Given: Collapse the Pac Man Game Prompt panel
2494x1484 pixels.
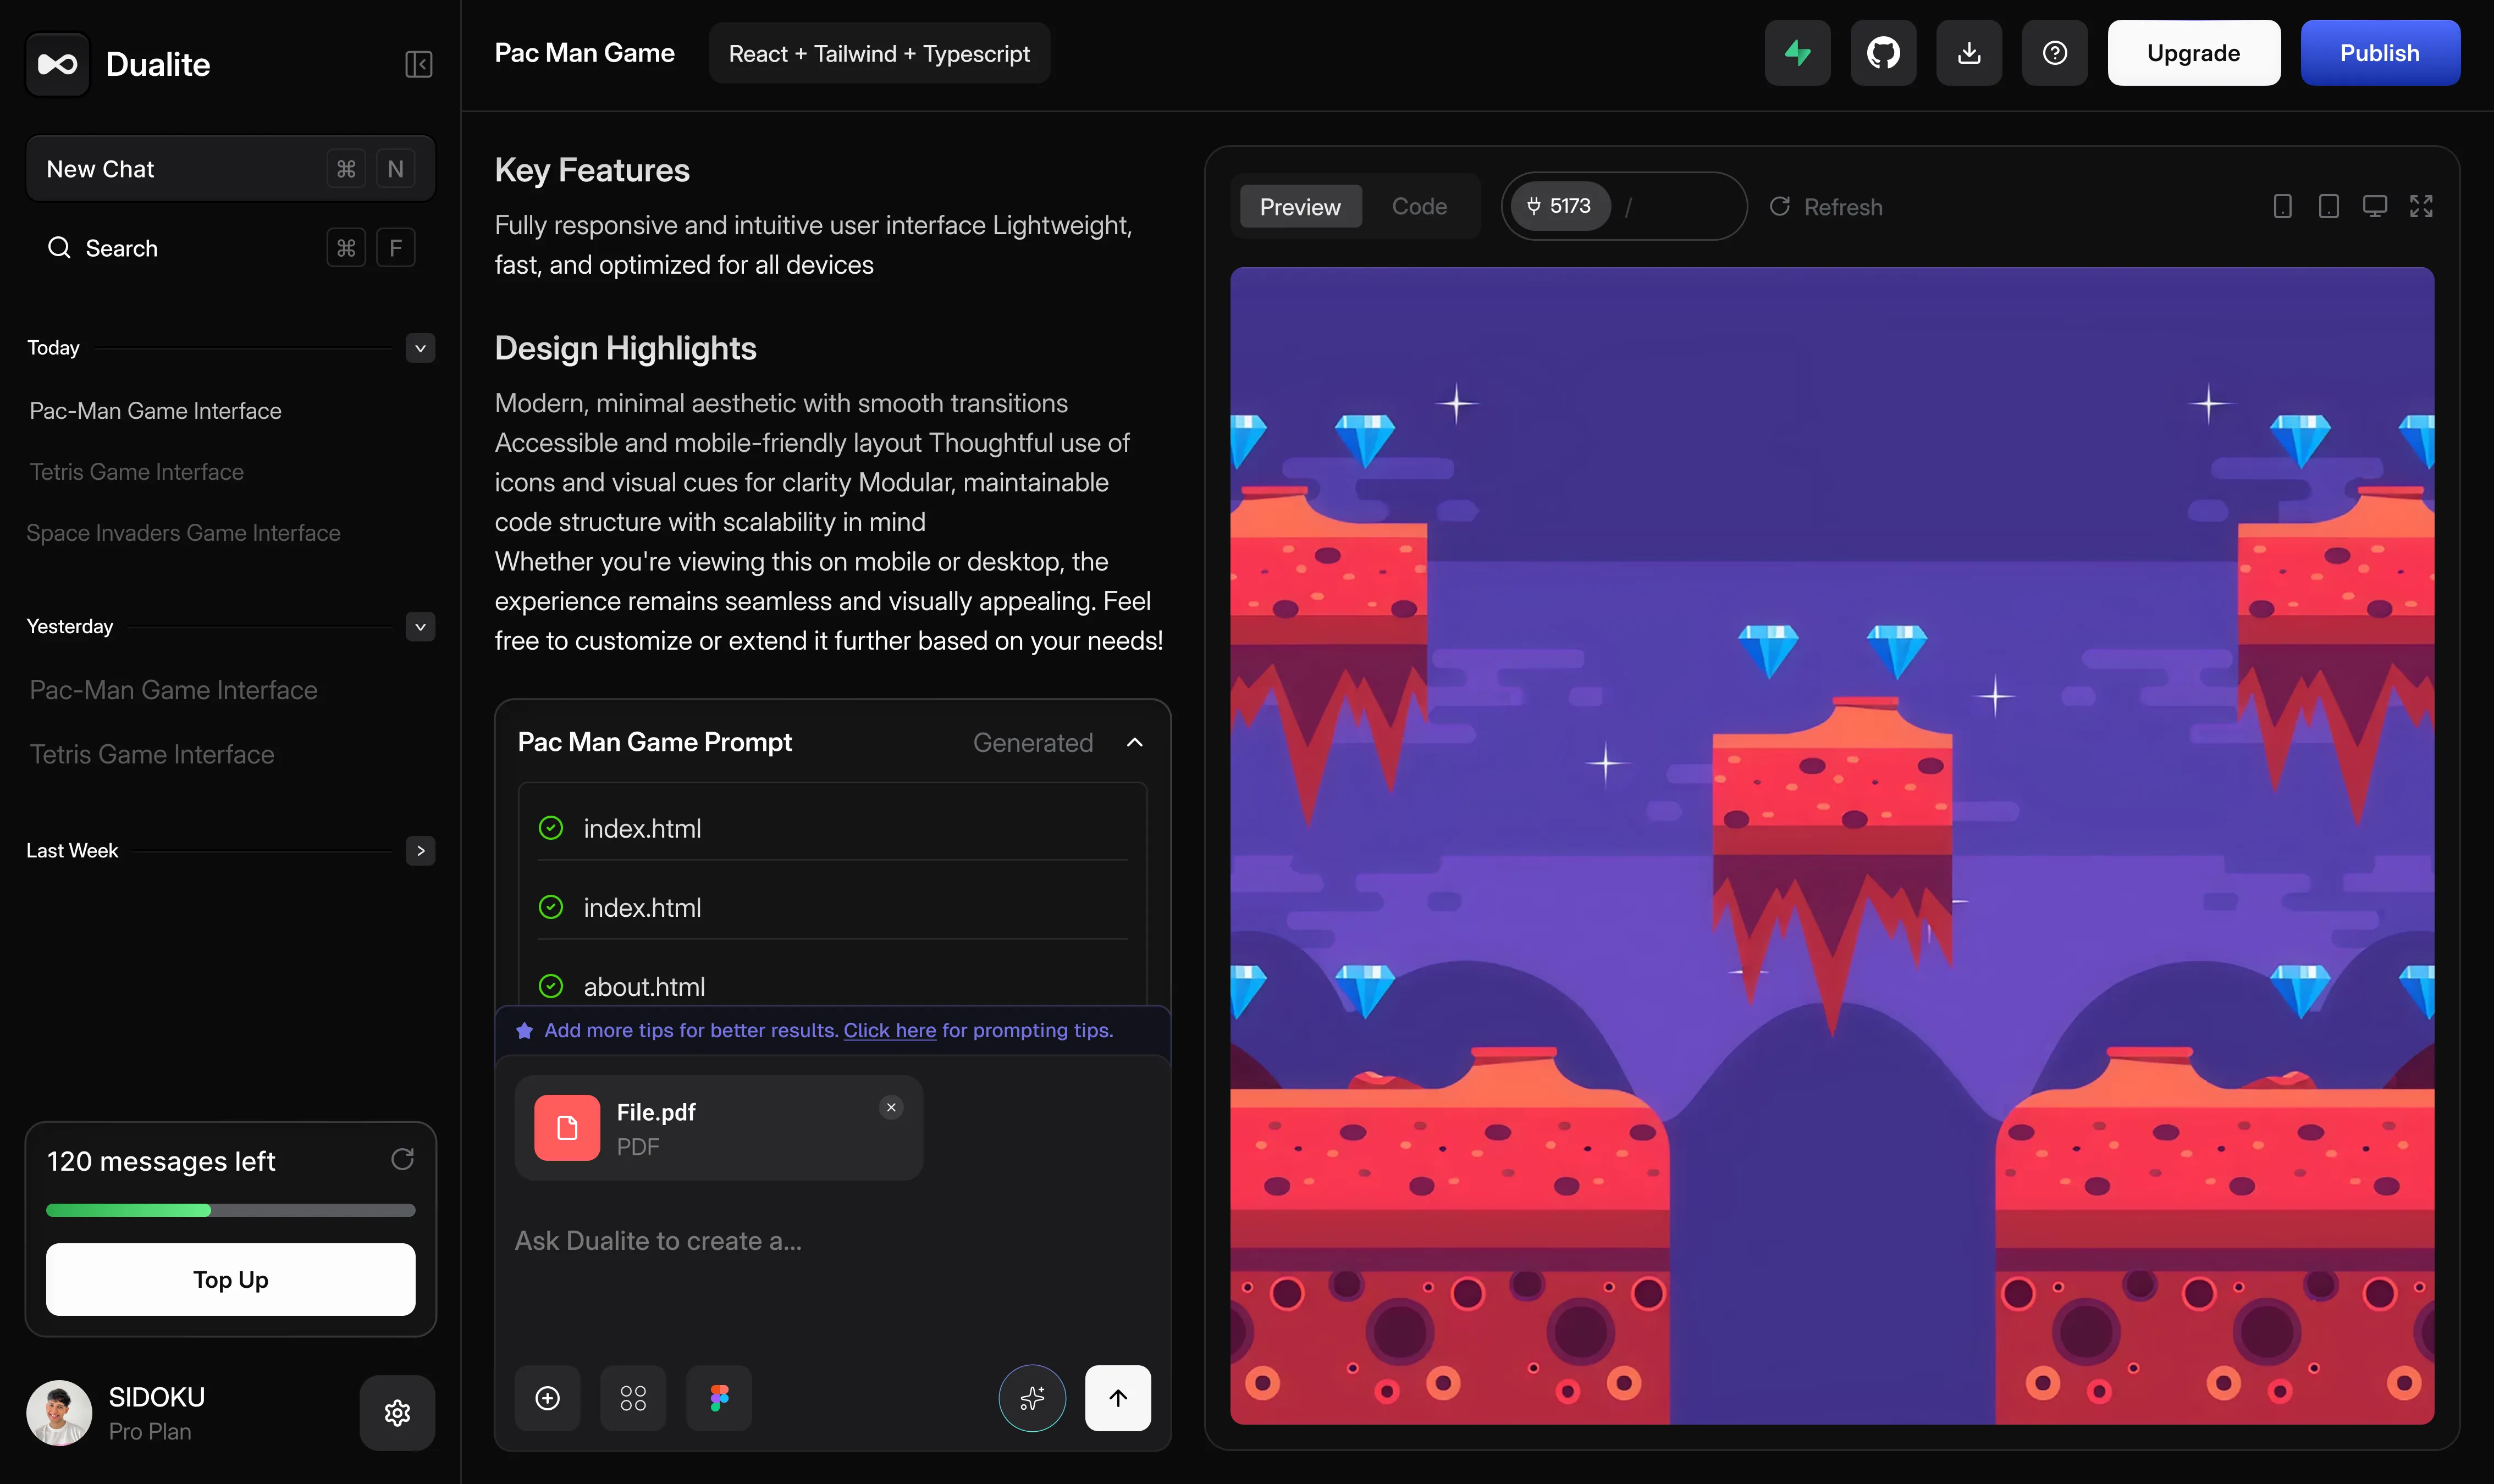Looking at the screenshot, I should pos(1134,742).
